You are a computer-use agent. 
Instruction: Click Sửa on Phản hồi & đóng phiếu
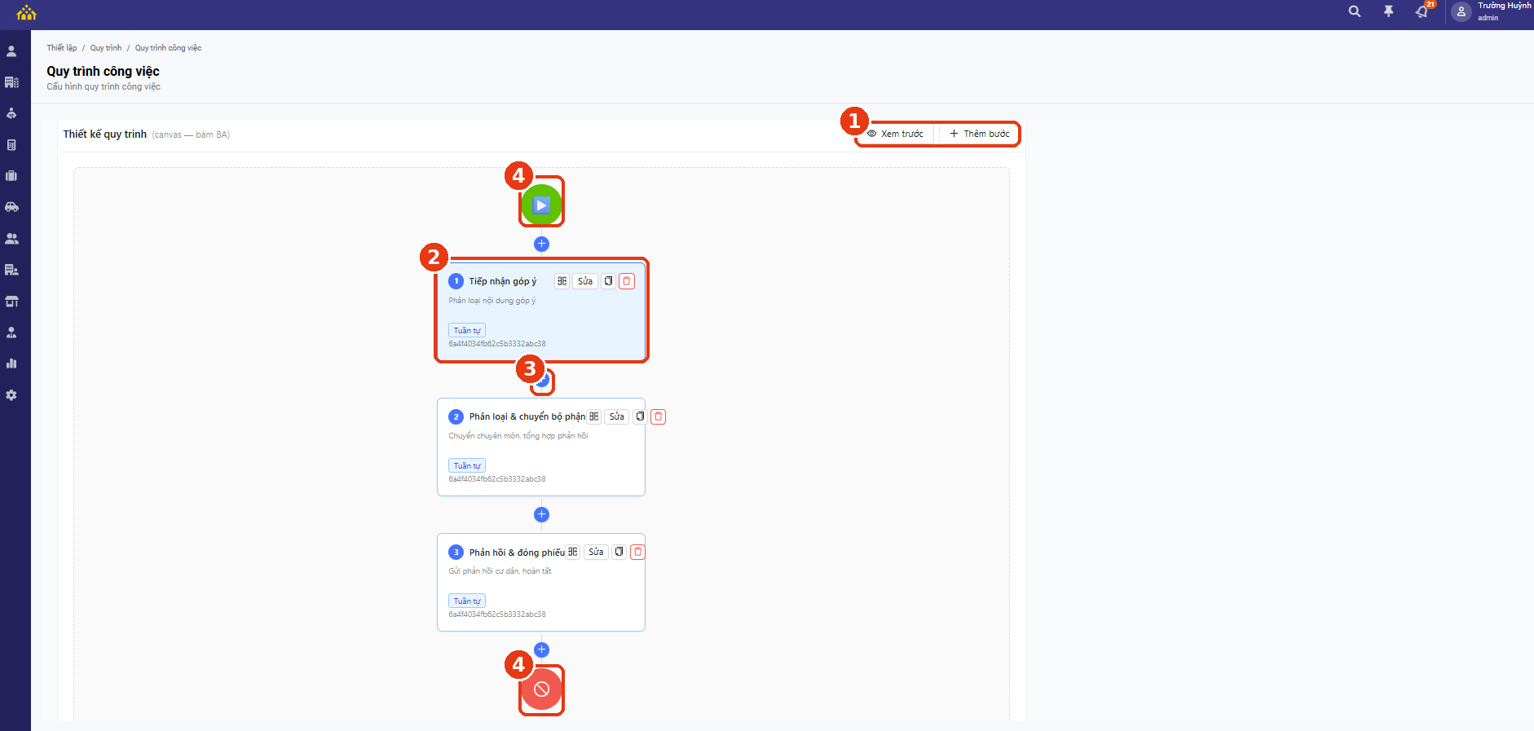coord(597,552)
